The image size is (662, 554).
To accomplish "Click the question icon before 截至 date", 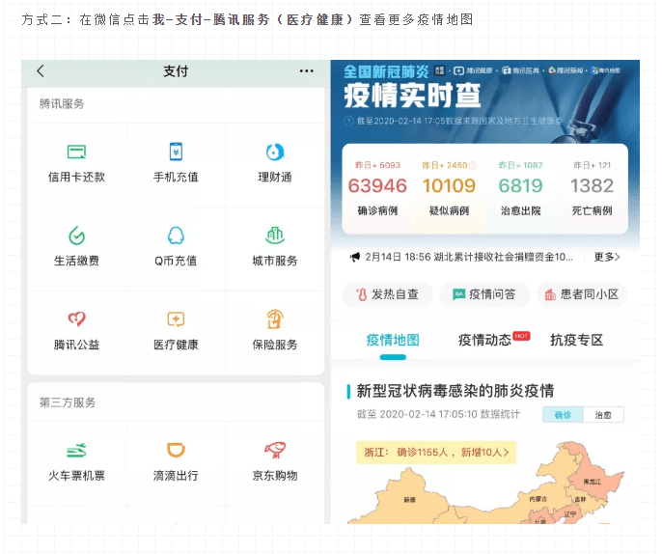I will tap(348, 122).
